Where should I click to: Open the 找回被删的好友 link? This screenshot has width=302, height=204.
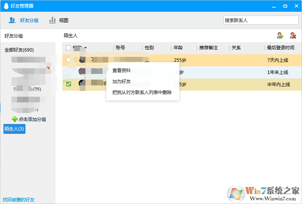point(19,199)
